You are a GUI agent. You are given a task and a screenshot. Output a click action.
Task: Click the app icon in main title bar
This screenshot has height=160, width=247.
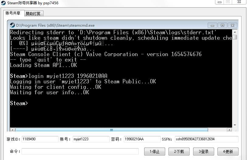coord(3,3)
